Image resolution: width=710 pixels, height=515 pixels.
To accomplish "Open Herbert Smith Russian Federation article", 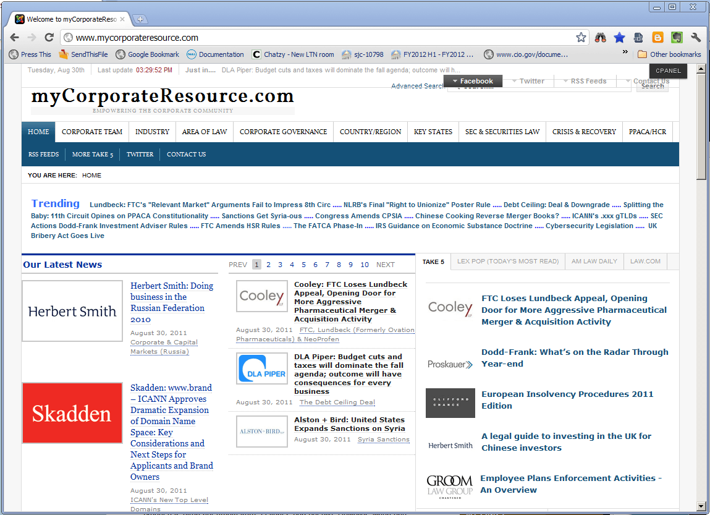I will (172, 302).
